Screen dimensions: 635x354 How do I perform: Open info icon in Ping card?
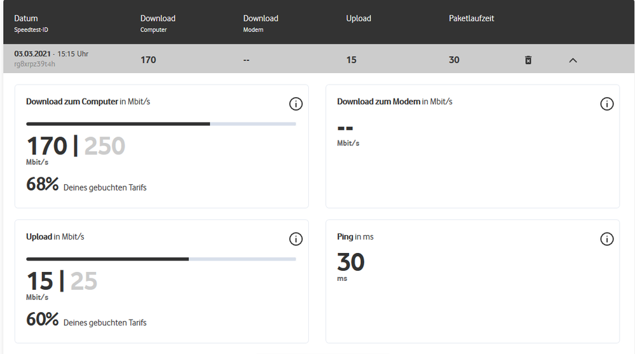pos(607,239)
